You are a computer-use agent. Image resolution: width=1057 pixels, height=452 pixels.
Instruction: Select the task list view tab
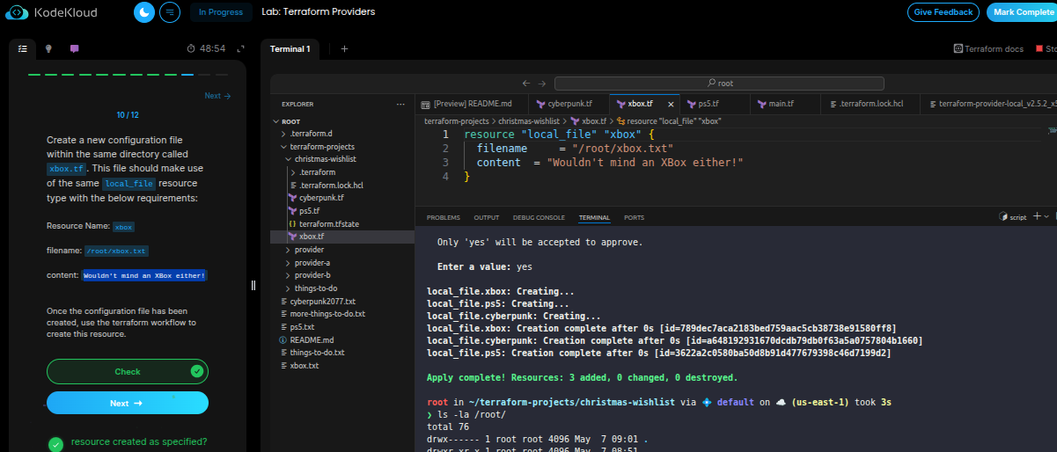coord(23,49)
